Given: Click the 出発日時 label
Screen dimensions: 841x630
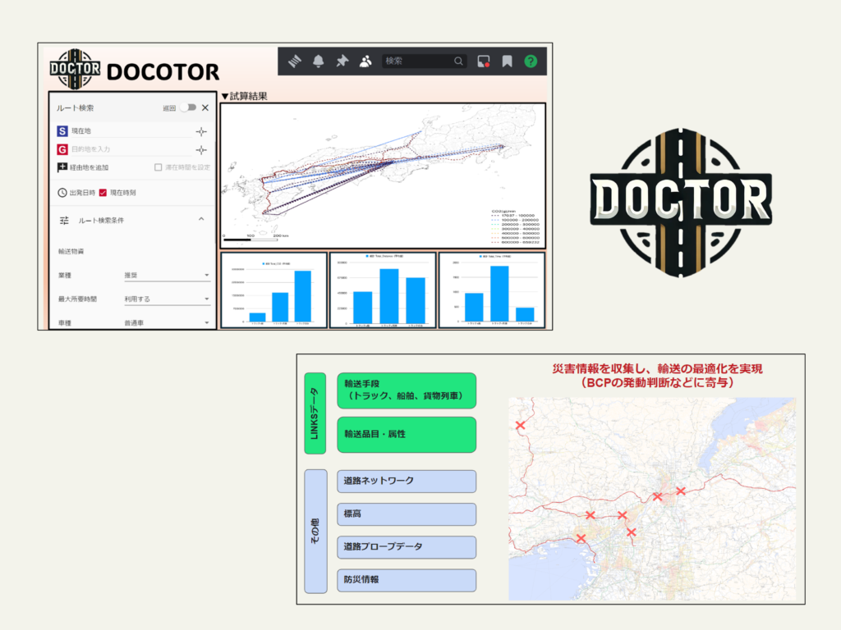Looking at the screenshot, I should pos(82,193).
